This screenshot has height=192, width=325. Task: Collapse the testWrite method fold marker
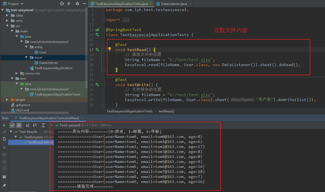tap(104, 85)
